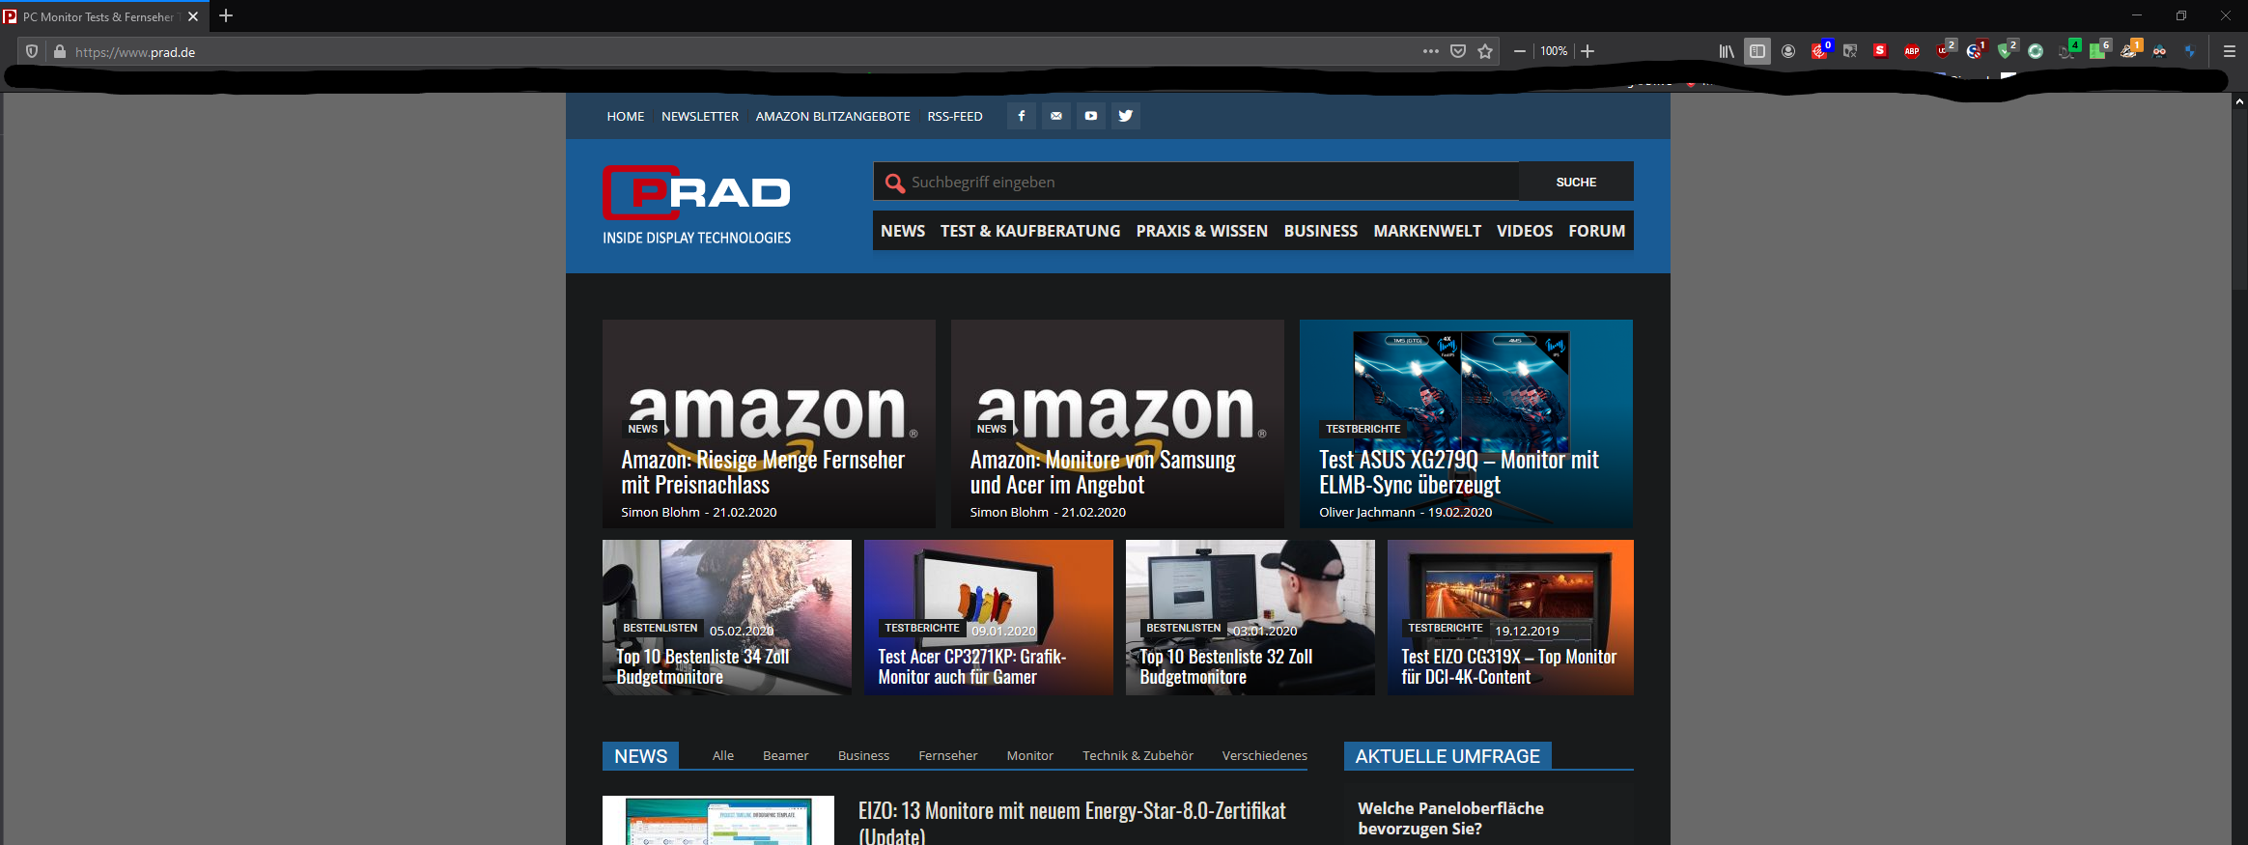Zoom in with the plus button
This screenshot has height=845, width=2248.
(1588, 51)
